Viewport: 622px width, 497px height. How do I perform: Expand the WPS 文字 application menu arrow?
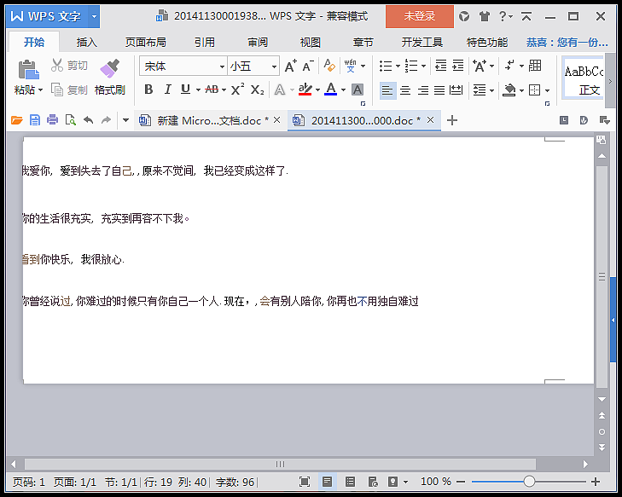point(94,16)
